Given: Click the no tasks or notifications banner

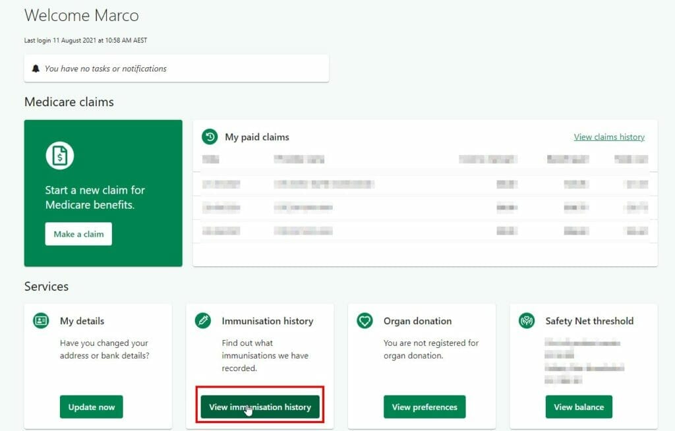Looking at the screenshot, I should tap(176, 67).
